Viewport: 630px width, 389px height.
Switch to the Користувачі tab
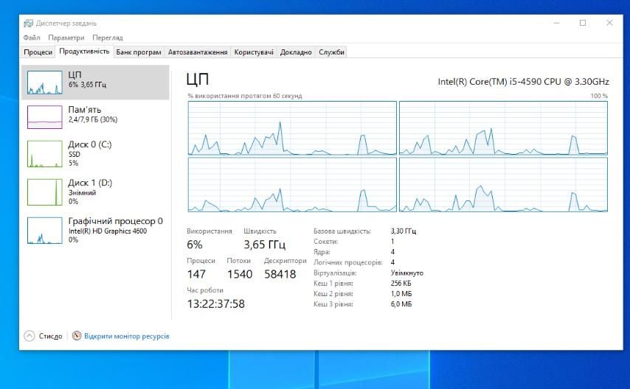pyautogui.click(x=254, y=52)
